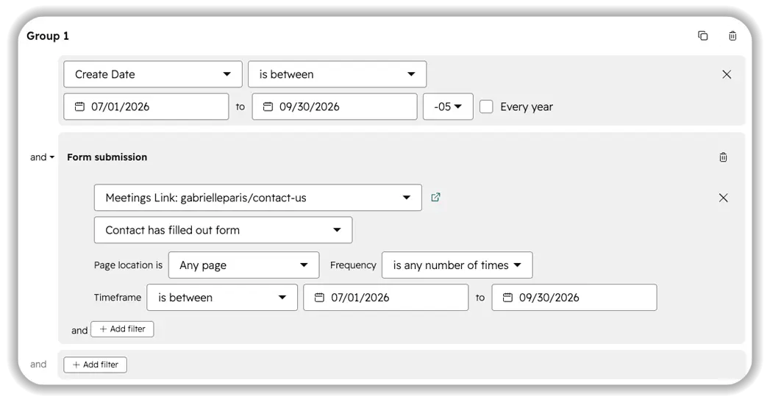Add filter at bottom of Group 1

(x=96, y=365)
